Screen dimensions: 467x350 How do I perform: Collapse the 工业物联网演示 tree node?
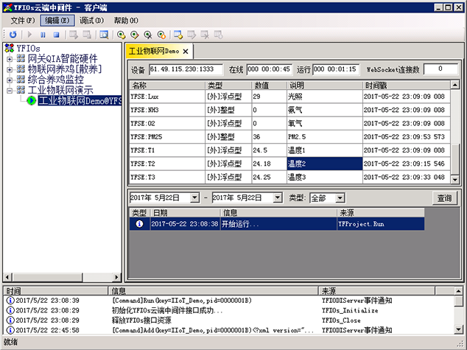10,90
